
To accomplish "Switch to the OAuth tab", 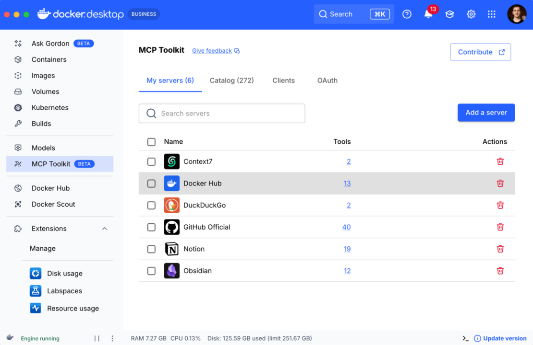I will point(327,80).
